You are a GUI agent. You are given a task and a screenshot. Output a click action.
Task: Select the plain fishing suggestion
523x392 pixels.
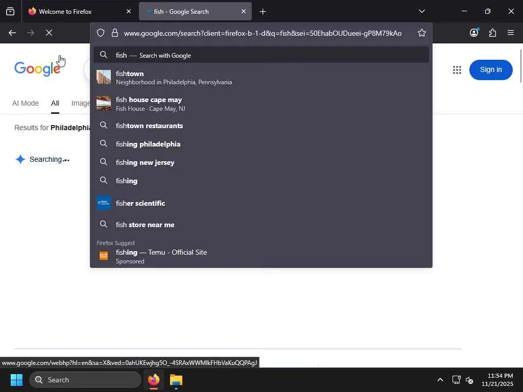click(261, 181)
